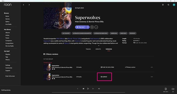Click the Play now button

pyautogui.click(x=80, y=27)
